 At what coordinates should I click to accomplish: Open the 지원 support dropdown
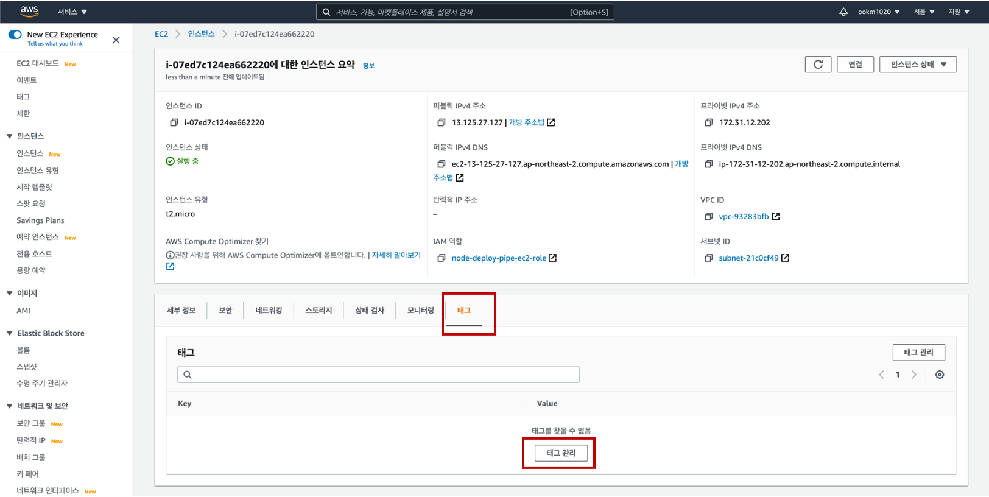959,12
